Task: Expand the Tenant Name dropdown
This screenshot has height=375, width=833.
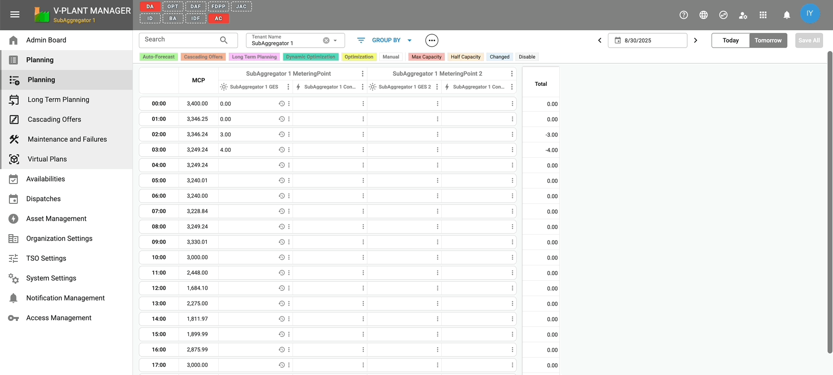Action: [336, 41]
